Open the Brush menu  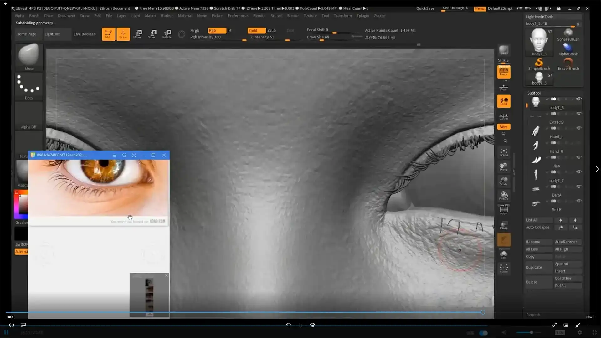34,16
